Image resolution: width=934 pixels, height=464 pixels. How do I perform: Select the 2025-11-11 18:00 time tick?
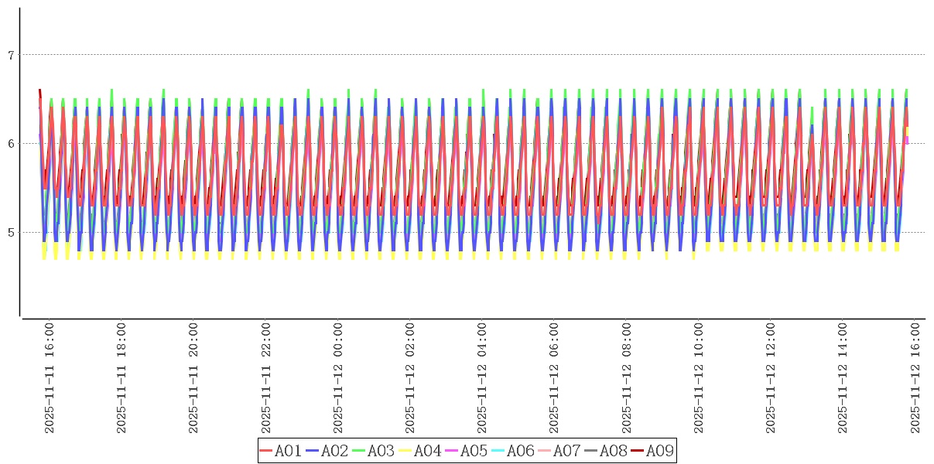[121, 378]
